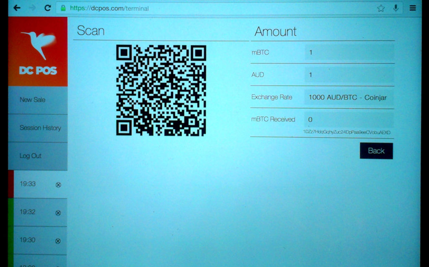The height and width of the screenshot is (267, 429).
Task: Activate voice search microphone icon
Action: (x=395, y=8)
